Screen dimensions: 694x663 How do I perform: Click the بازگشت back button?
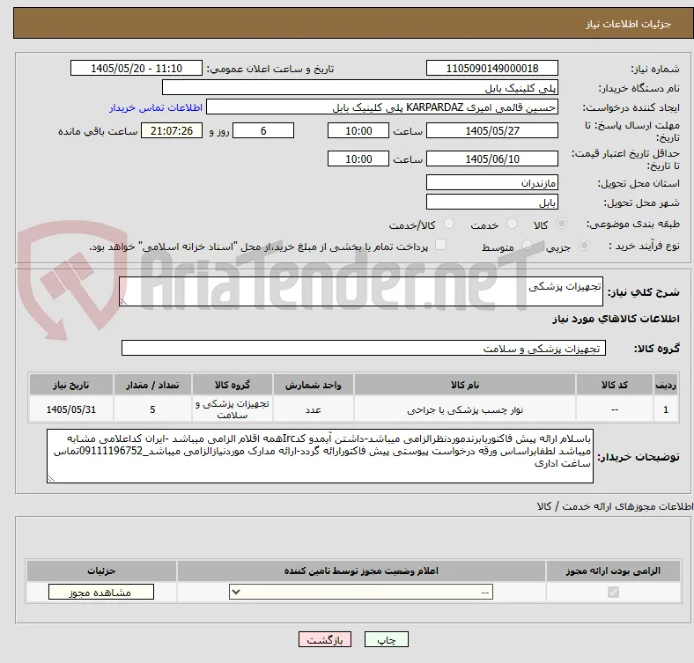(x=325, y=640)
